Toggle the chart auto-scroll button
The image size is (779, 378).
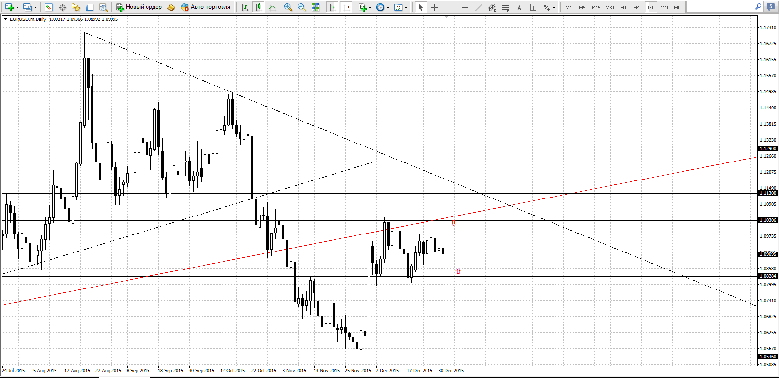pos(333,7)
